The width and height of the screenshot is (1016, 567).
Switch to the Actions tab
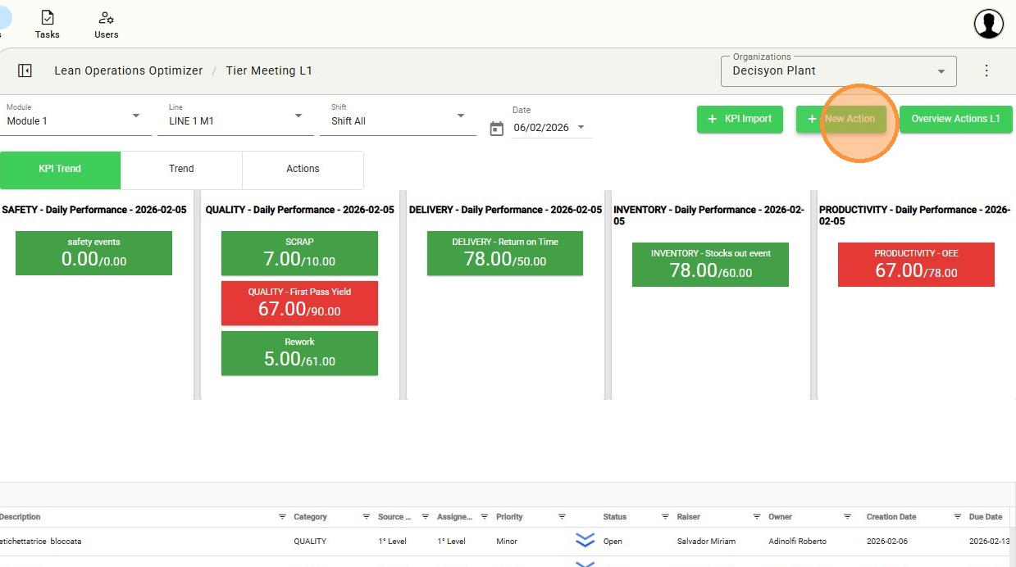tap(303, 169)
